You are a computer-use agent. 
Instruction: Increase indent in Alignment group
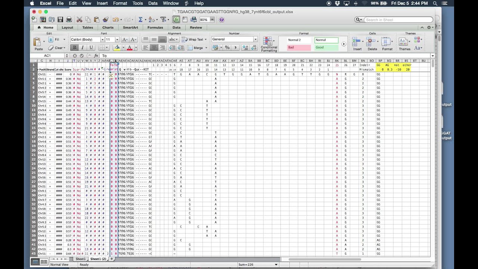181,47
